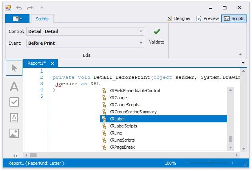Choose XRLabel from autocomplete list

[163, 119]
